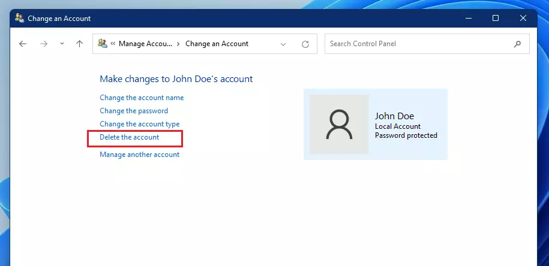Close the Change an Account window
This screenshot has width=549, height=266.
coord(523,18)
